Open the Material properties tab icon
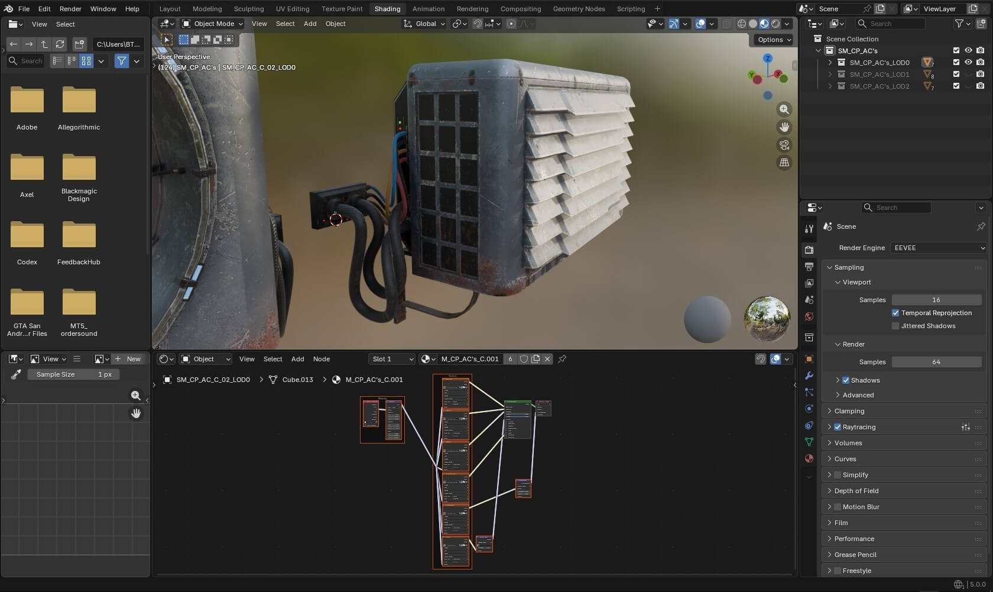The image size is (993, 592). (x=809, y=458)
